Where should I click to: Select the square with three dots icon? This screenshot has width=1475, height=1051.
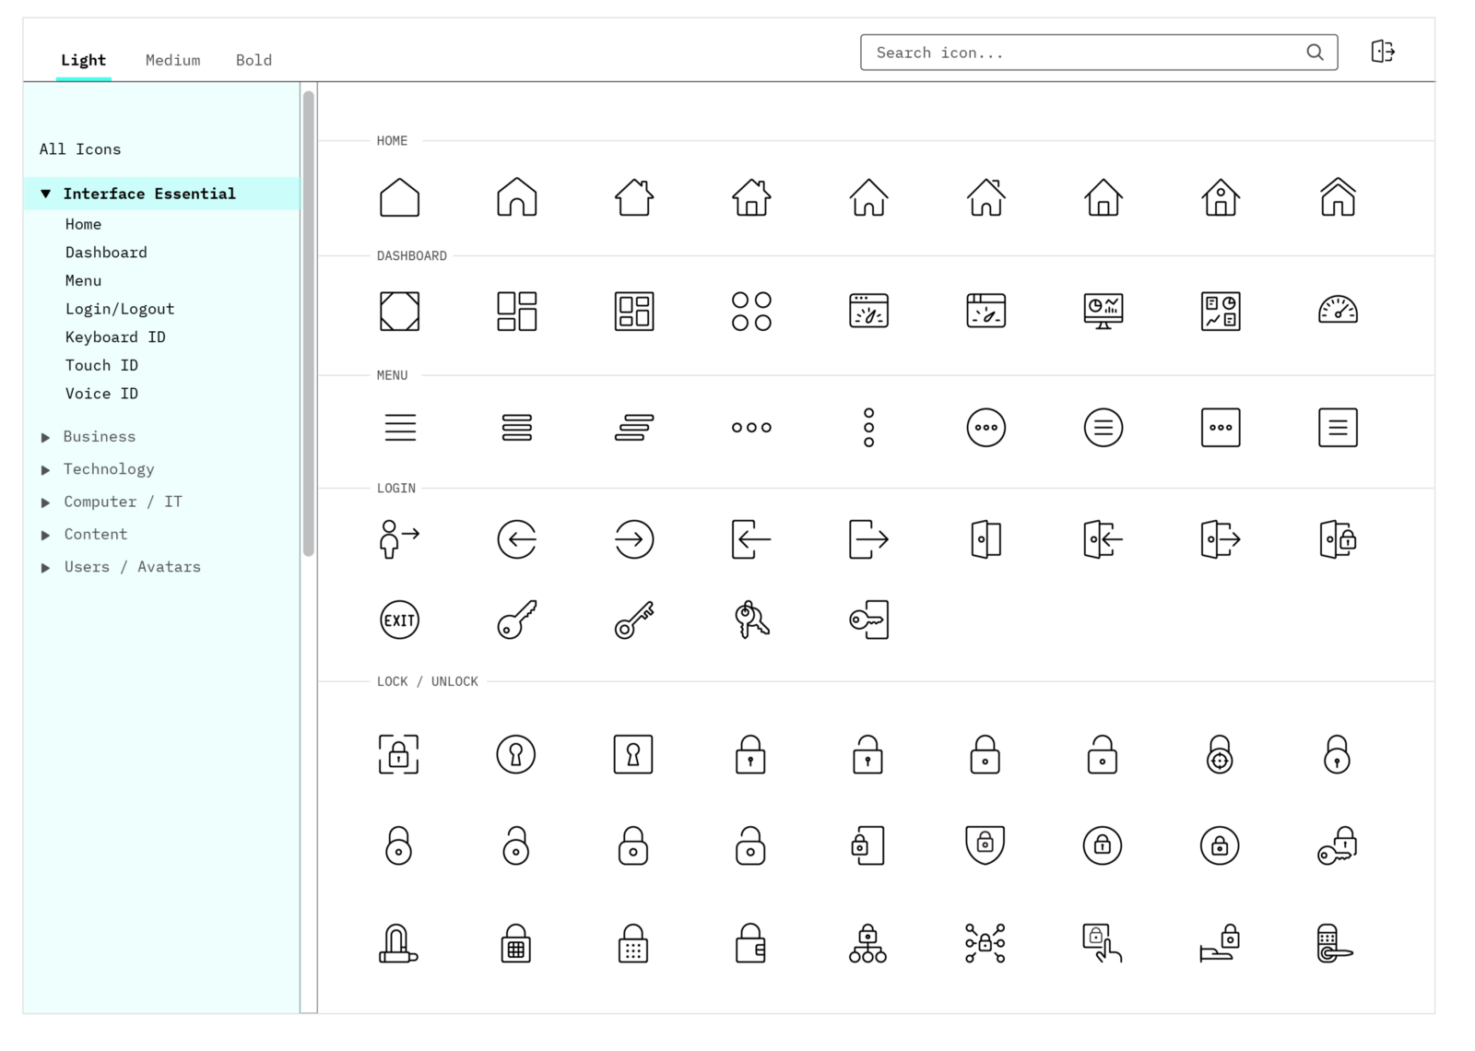pos(1221,428)
